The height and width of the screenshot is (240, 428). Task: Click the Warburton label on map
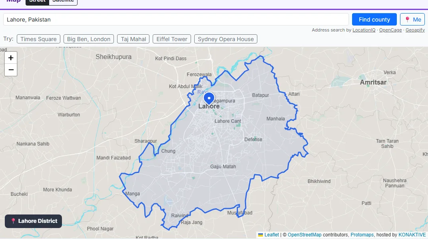point(69,115)
